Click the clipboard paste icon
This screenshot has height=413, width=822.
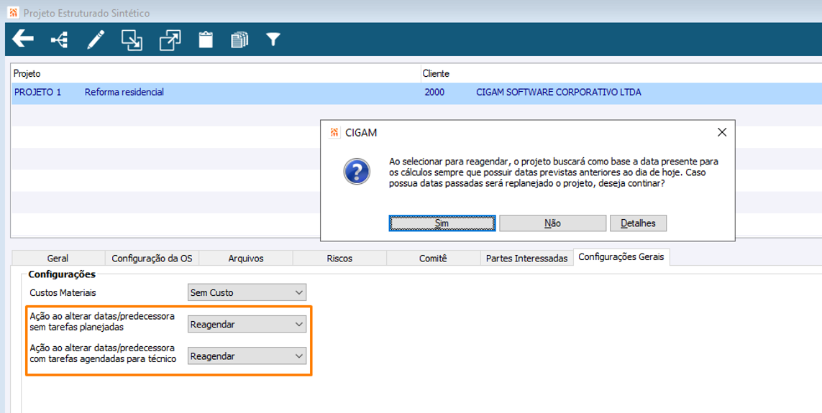pos(206,40)
